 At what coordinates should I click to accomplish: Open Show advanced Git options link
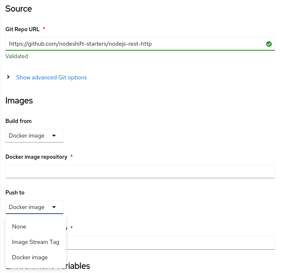tap(51, 77)
